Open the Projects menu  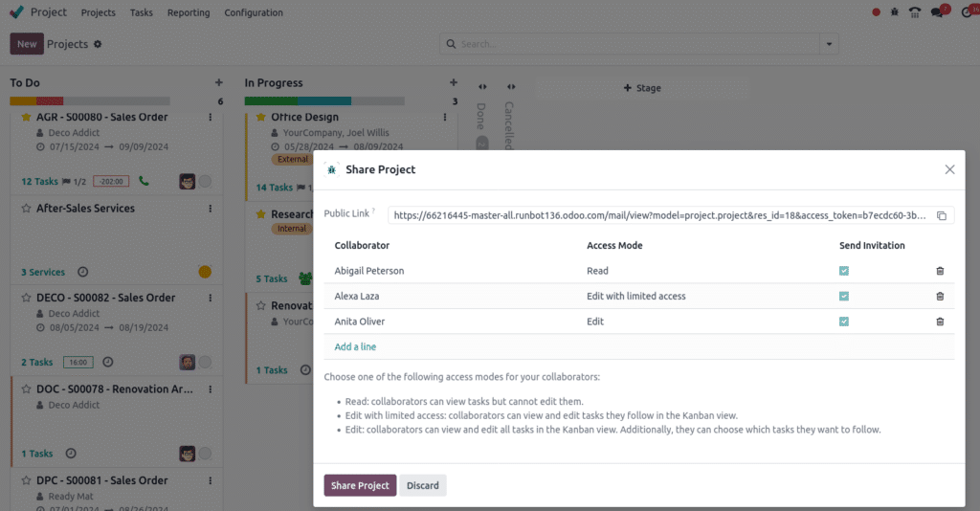99,12
